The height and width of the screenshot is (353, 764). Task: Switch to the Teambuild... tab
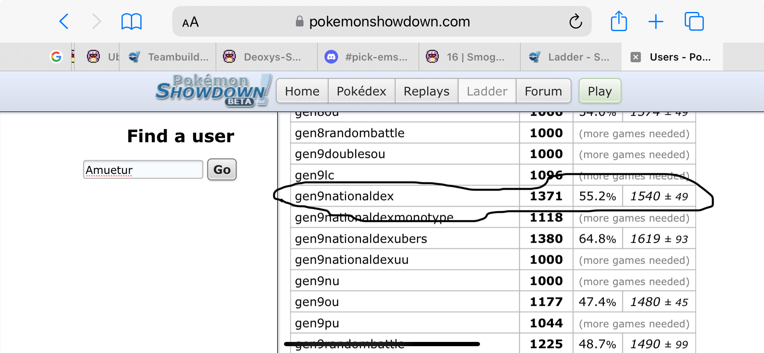click(168, 57)
